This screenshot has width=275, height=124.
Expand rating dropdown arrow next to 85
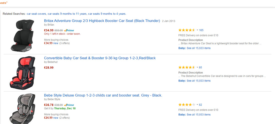point(197,67)
